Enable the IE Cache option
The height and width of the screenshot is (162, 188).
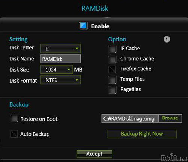[x=112, y=49]
